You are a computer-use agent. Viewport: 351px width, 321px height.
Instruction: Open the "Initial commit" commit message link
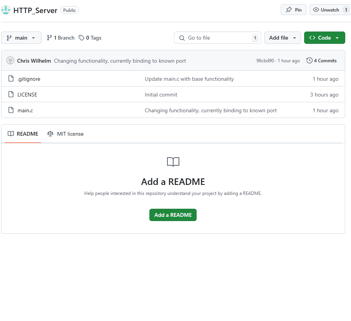click(161, 95)
